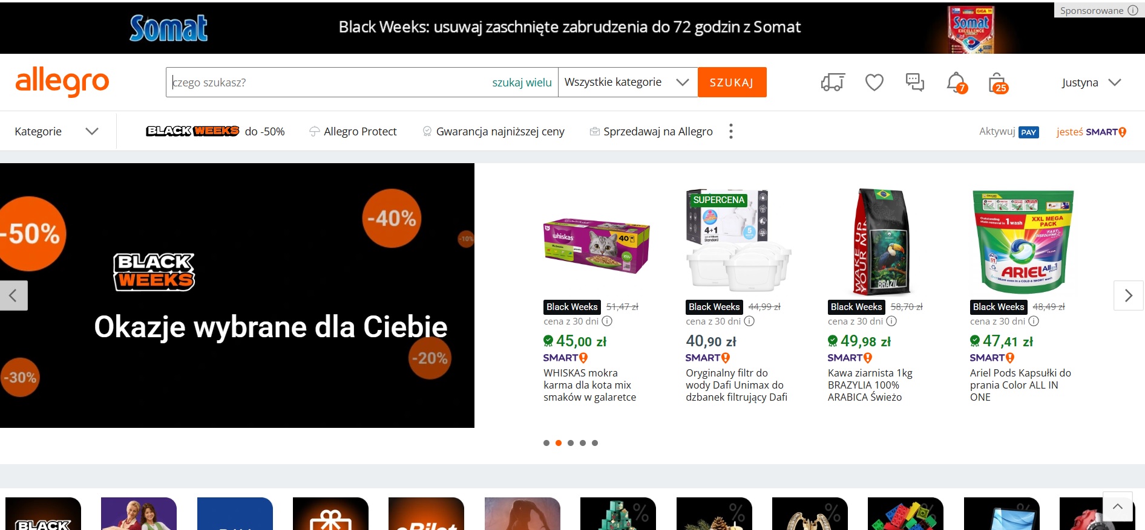Viewport: 1145px width, 530px height.
Task: Open Gwarancja najniższej ceny item
Action: (x=493, y=131)
